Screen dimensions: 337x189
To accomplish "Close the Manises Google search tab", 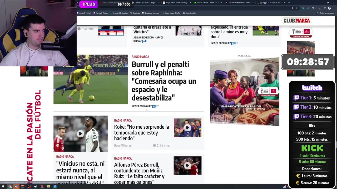I will coord(159,3).
